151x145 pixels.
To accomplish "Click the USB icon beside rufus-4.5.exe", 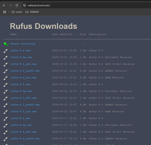I will pos(6,85).
